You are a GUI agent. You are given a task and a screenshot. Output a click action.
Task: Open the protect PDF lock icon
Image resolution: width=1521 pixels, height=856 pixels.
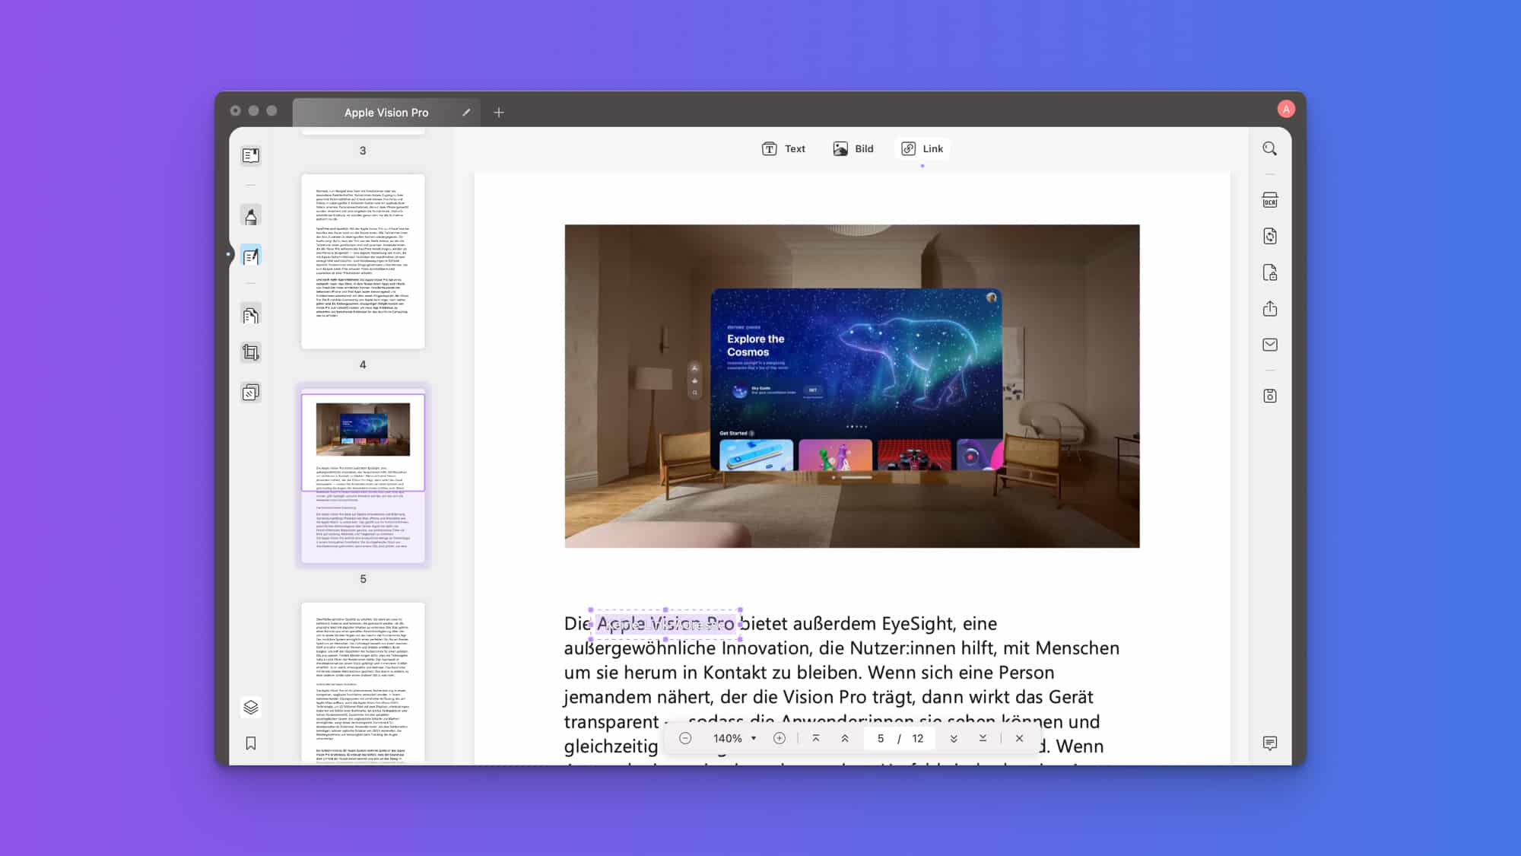(1269, 272)
